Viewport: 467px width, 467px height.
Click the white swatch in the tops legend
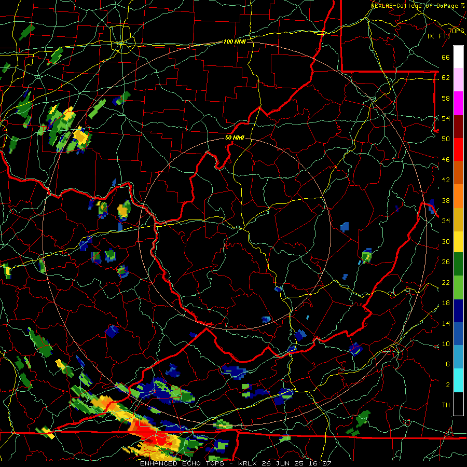pos(458,57)
